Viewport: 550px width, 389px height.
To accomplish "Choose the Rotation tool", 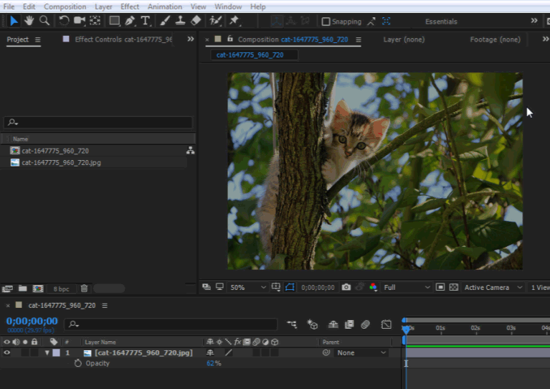I will click(x=65, y=21).
